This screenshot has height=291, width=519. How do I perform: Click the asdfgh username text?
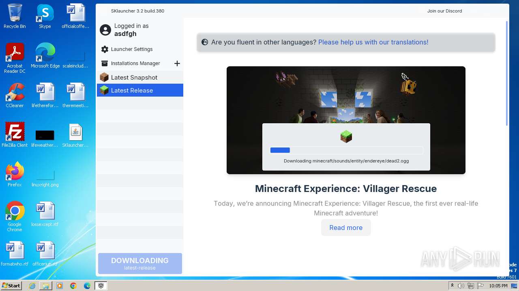(125, 34)
